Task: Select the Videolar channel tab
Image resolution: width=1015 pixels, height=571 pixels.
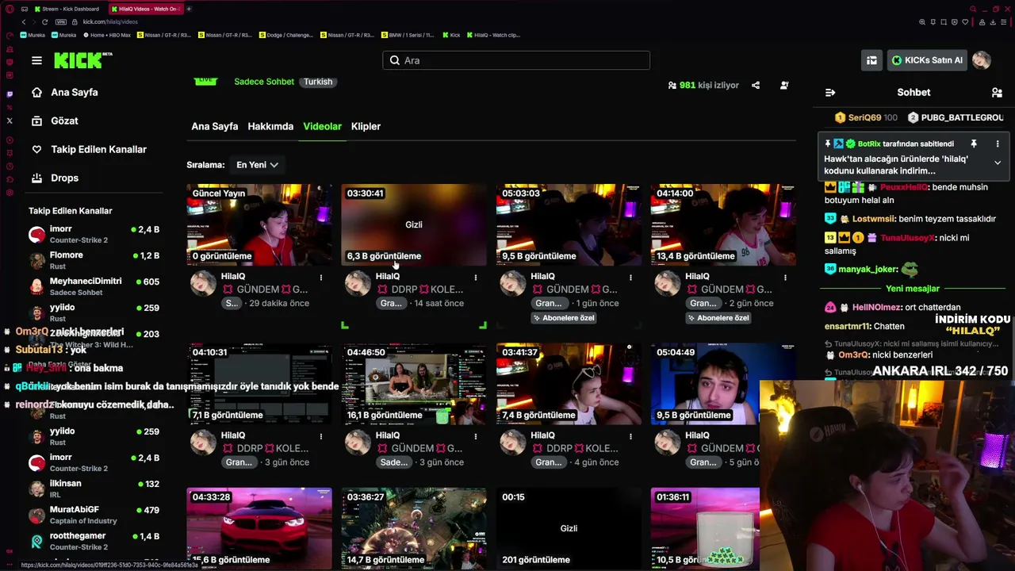Action: [322, 126]
